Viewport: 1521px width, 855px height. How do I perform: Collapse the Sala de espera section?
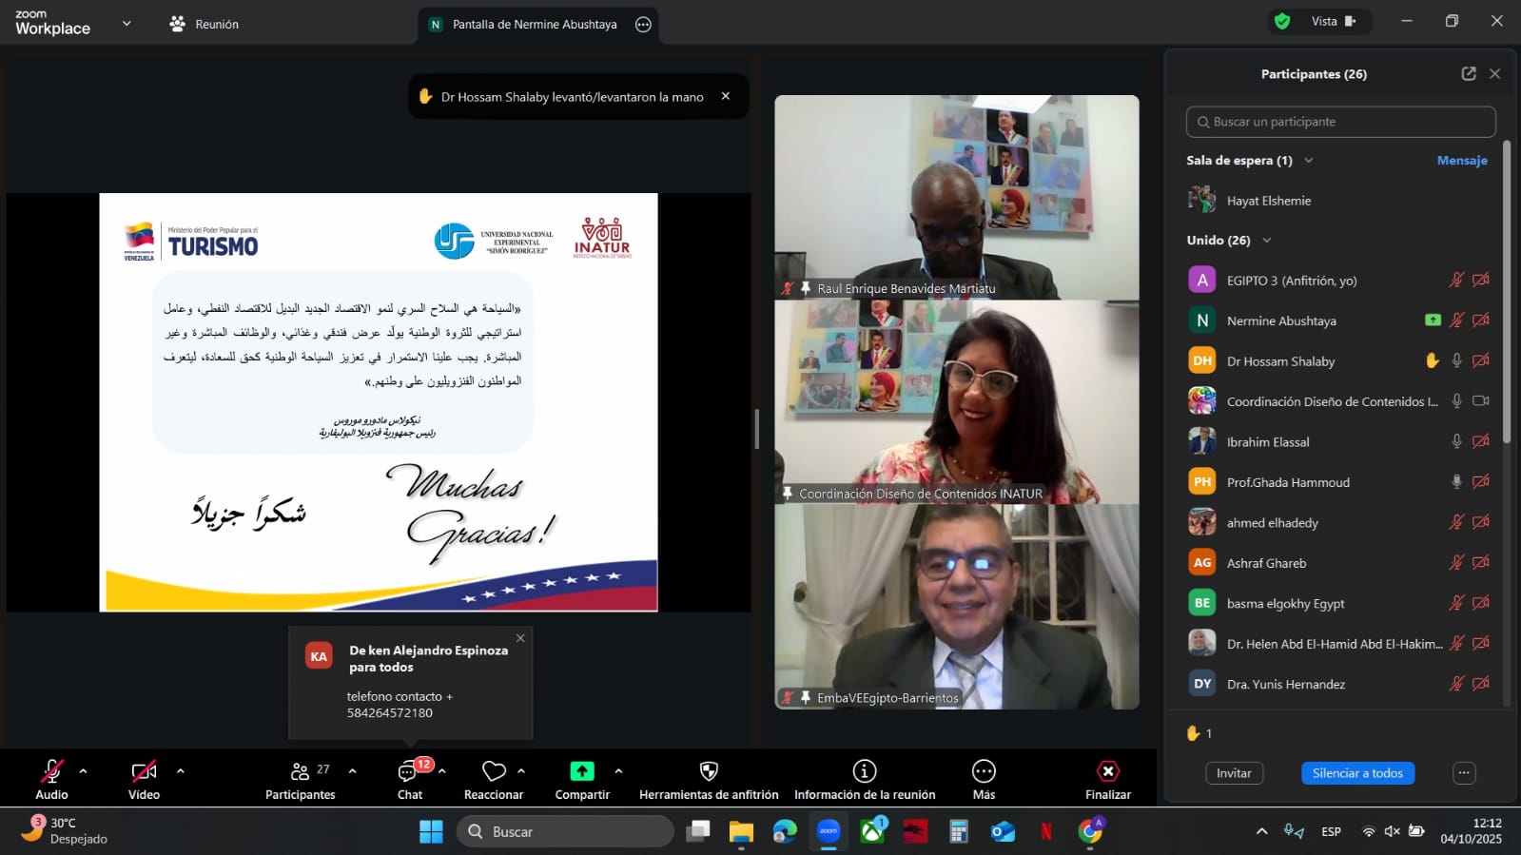coord(1309,161)
